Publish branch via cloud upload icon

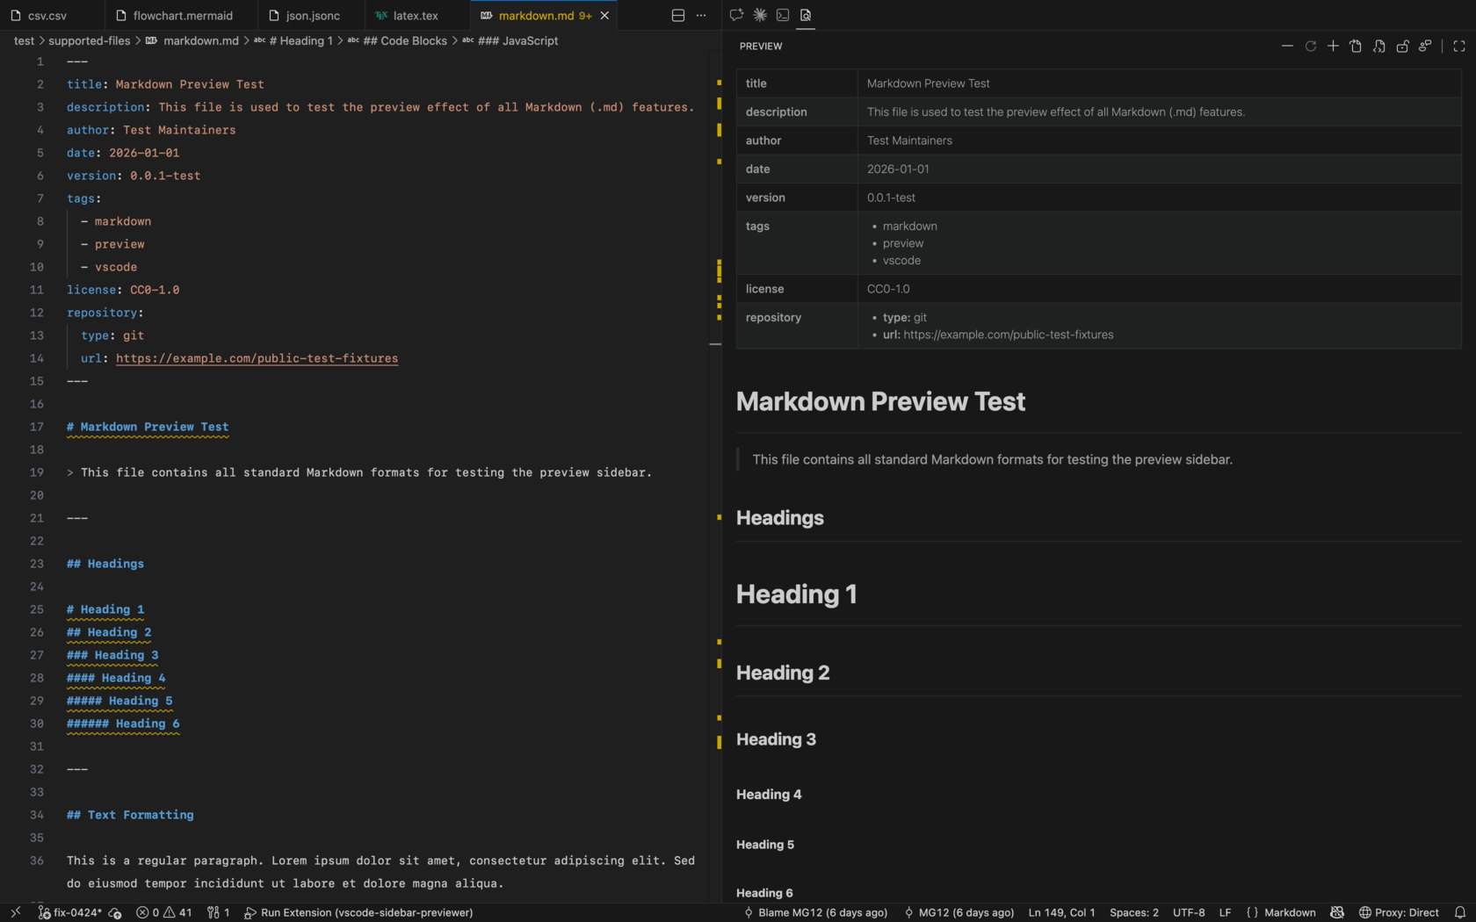(x=114, y=912)
